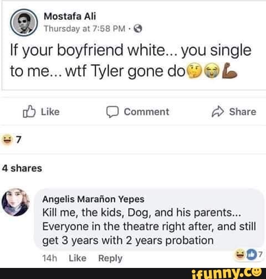
Task: Open the Angelis Marañon Yepes name link
Action: 93,199
